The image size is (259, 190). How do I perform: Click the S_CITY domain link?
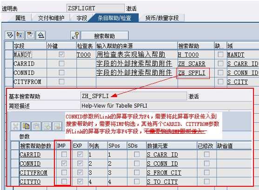click(x=238, y=82)
